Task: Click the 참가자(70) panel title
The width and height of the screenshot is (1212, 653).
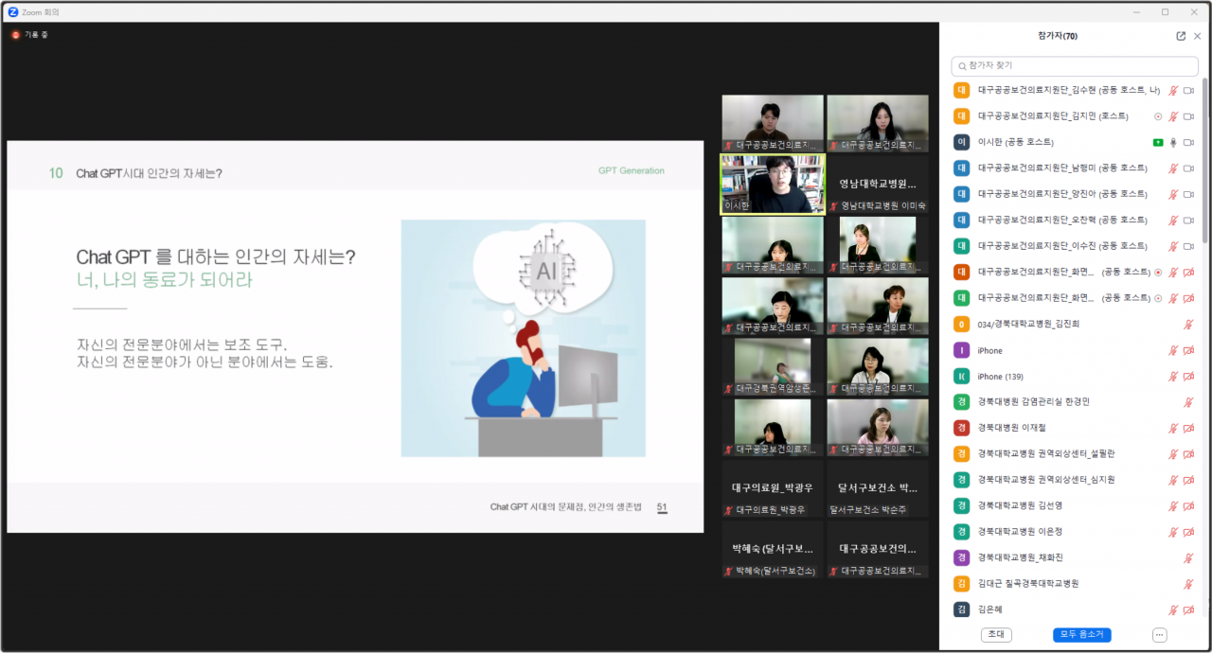Action: tap(1058, 36)
